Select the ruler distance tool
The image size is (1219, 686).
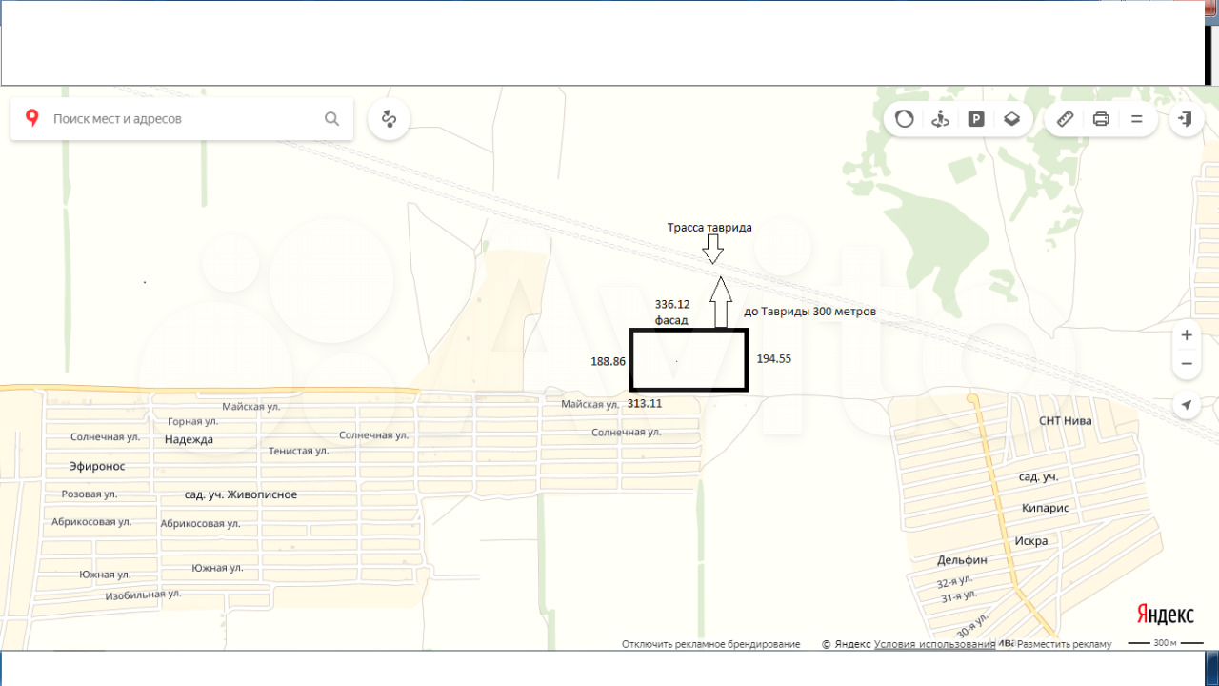point(1066,119)
